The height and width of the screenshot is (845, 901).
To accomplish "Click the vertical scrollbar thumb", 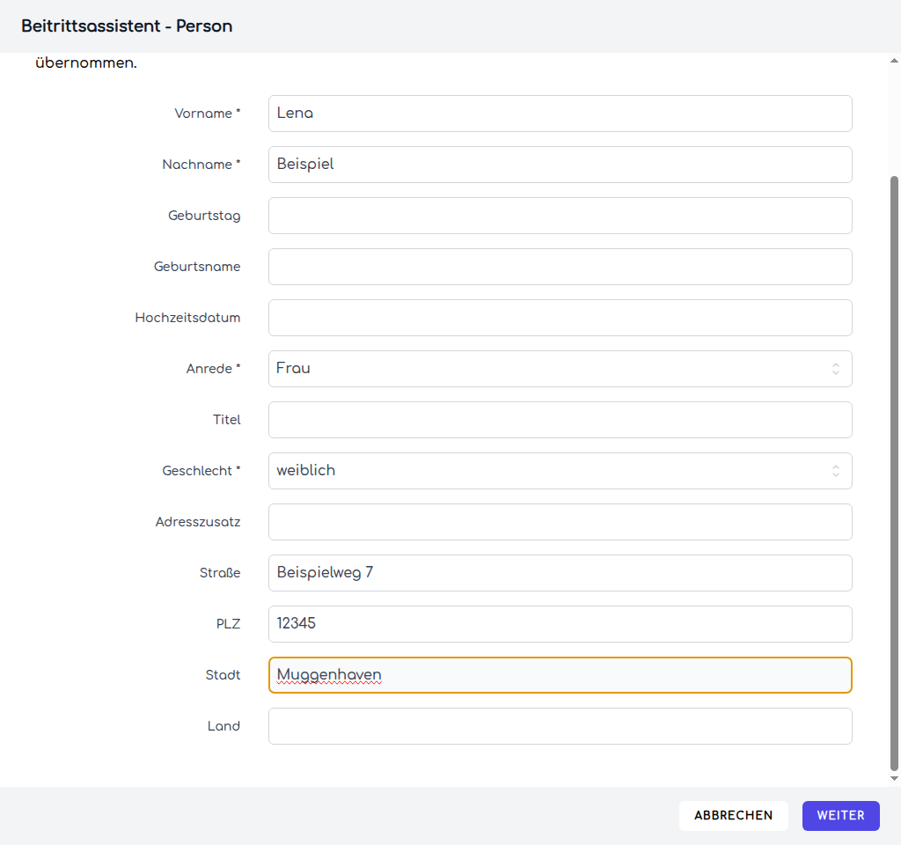I will pos(894,473).
